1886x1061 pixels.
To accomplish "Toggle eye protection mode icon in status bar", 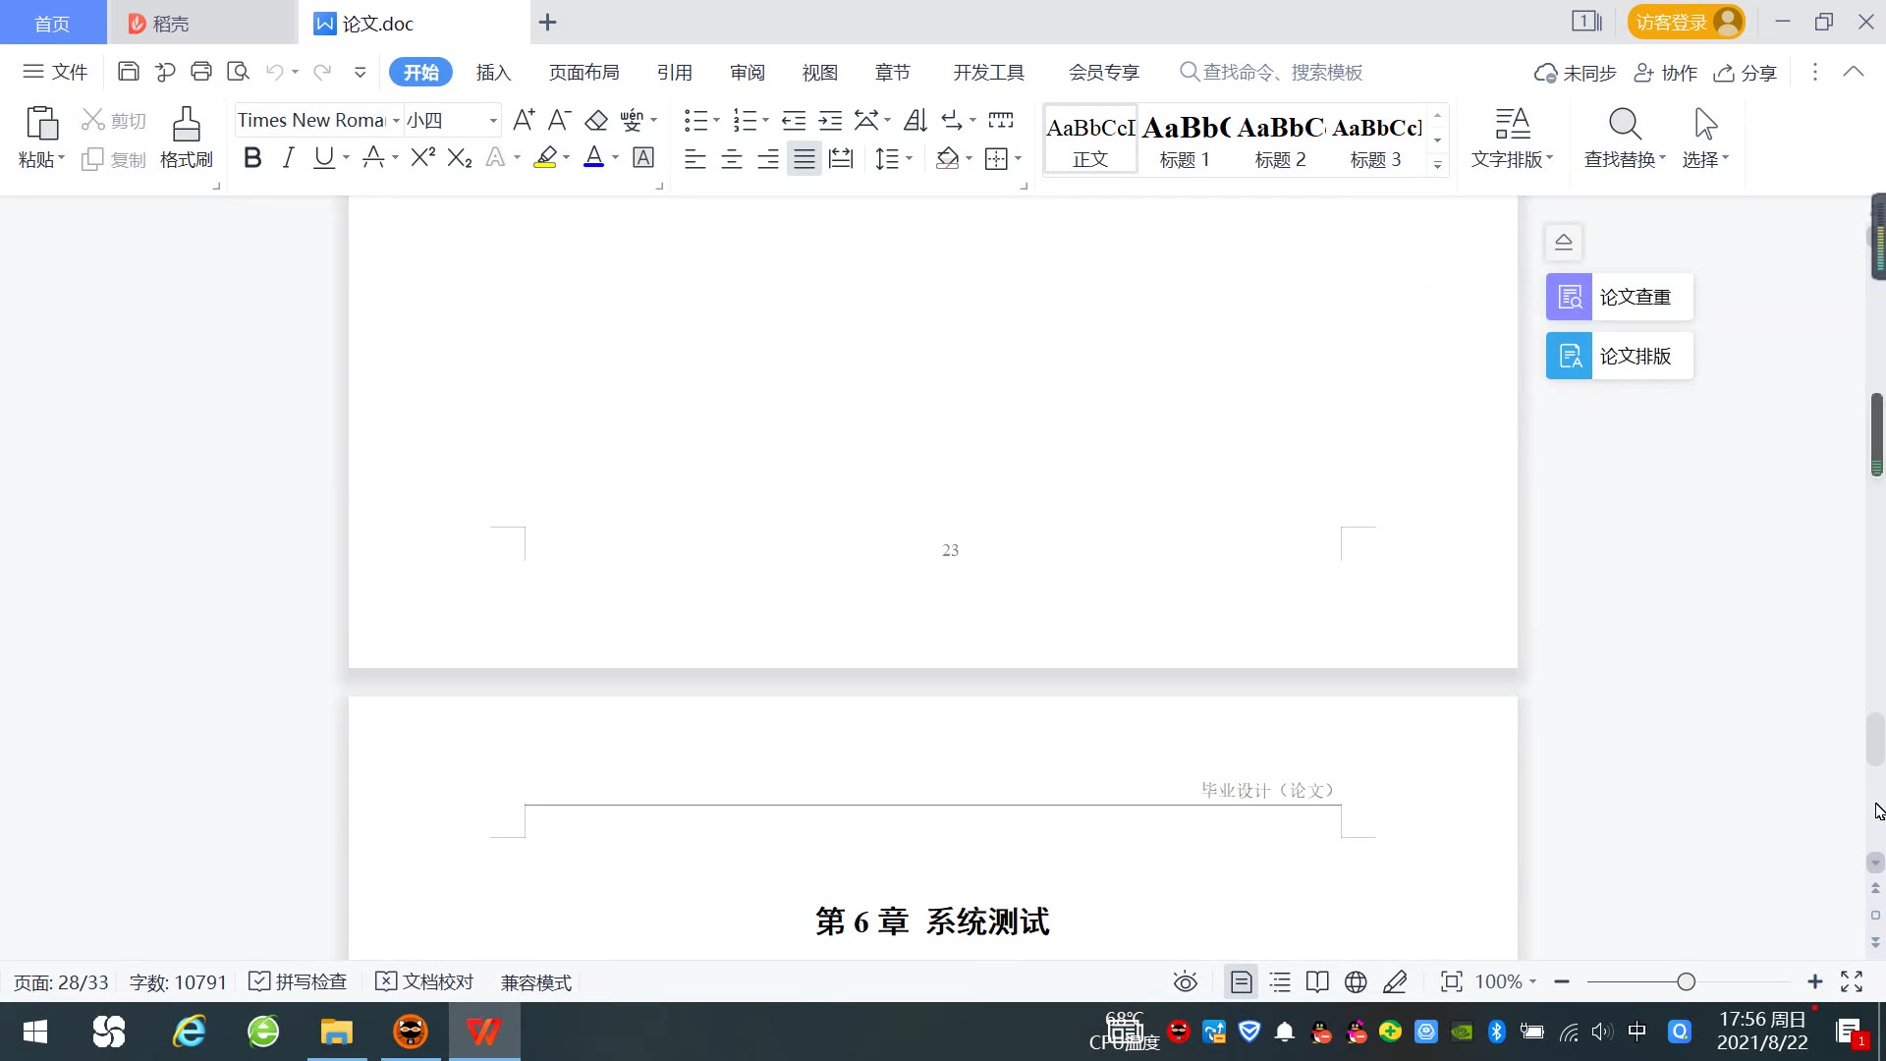I will (x=1186, y=982).
